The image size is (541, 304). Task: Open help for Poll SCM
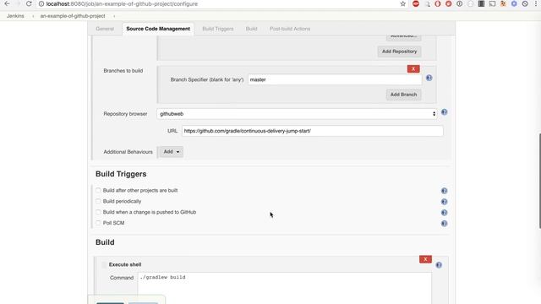444,224
